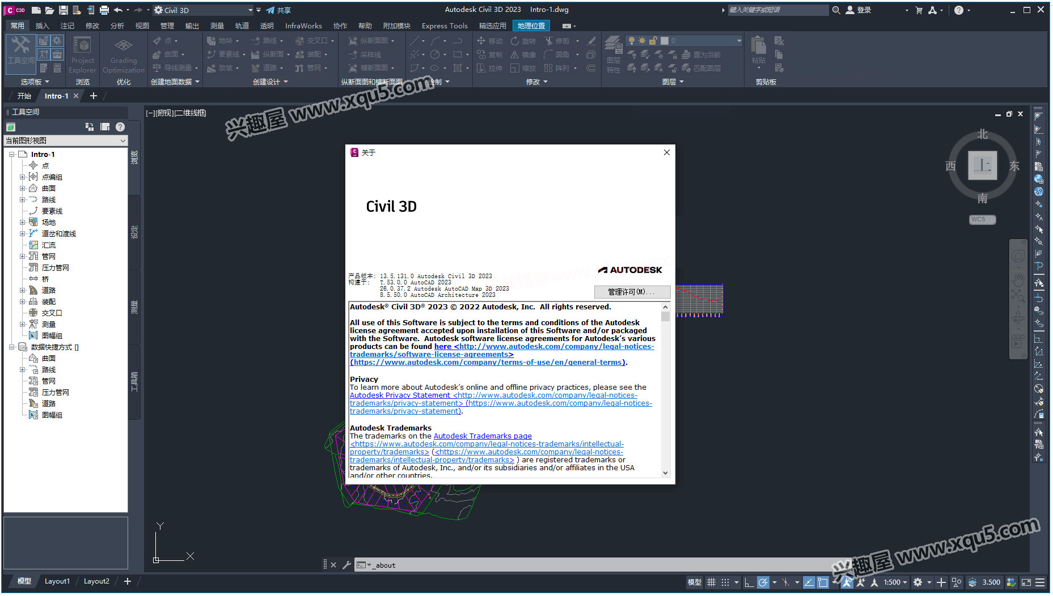The image size is (1053, 596).
Task: Toggle Ortho mode in status bar
Action: click(749, 582)
